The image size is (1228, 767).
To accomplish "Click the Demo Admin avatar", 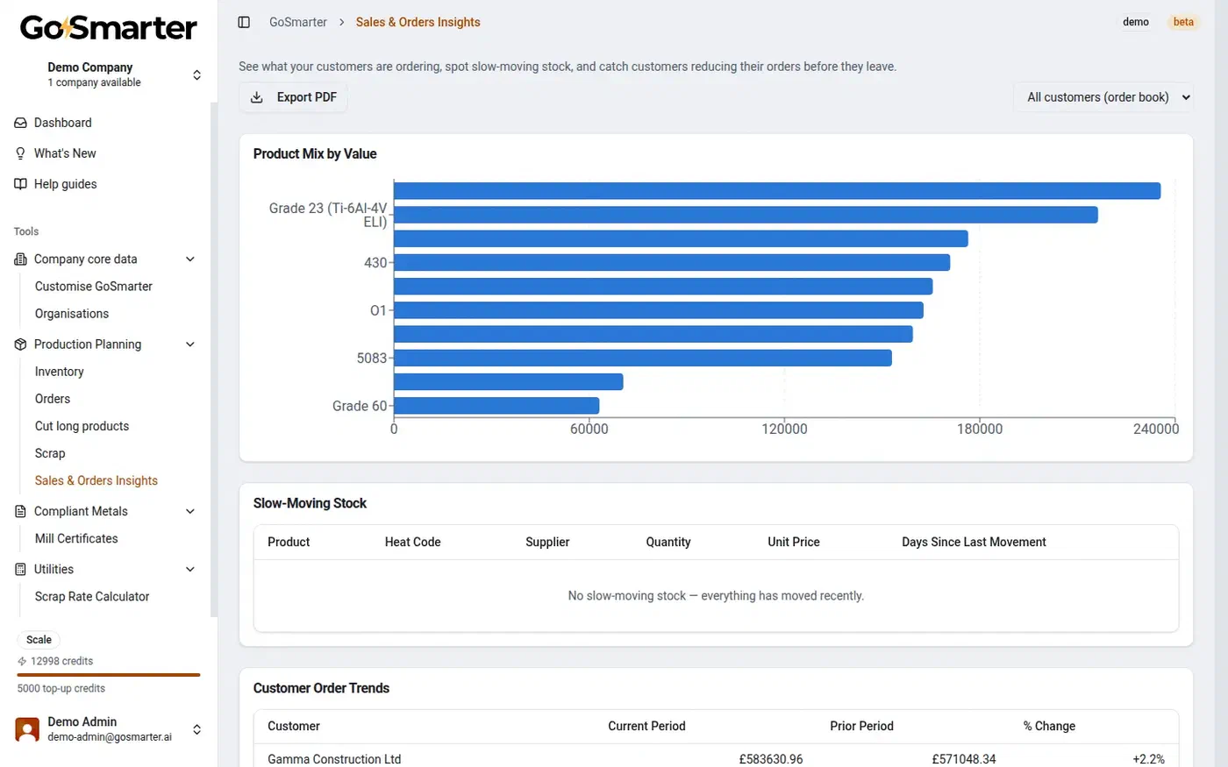I will [x=27, y=729].
